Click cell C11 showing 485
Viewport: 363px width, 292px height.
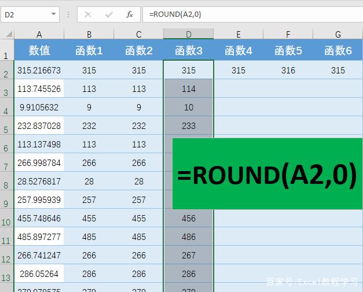pos(139,236)
